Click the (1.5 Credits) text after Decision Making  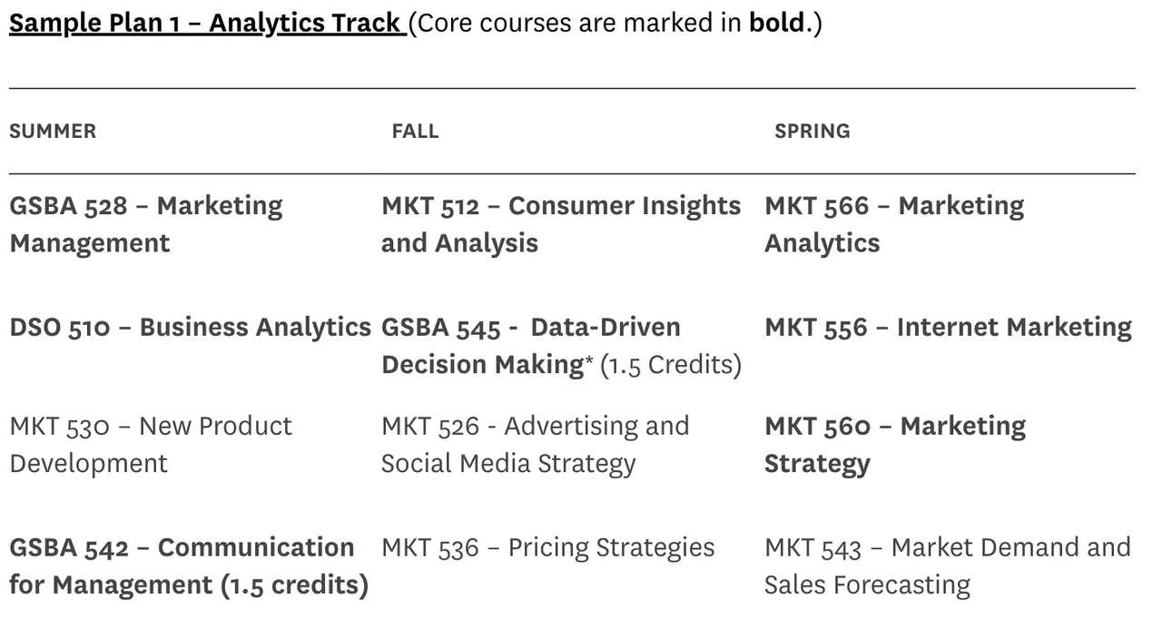click(671, 365)
